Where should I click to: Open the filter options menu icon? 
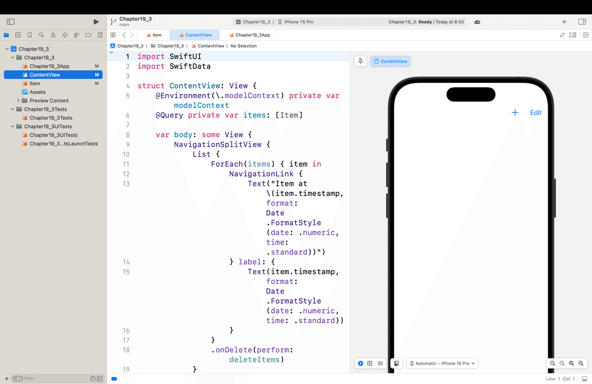[17, 379]
